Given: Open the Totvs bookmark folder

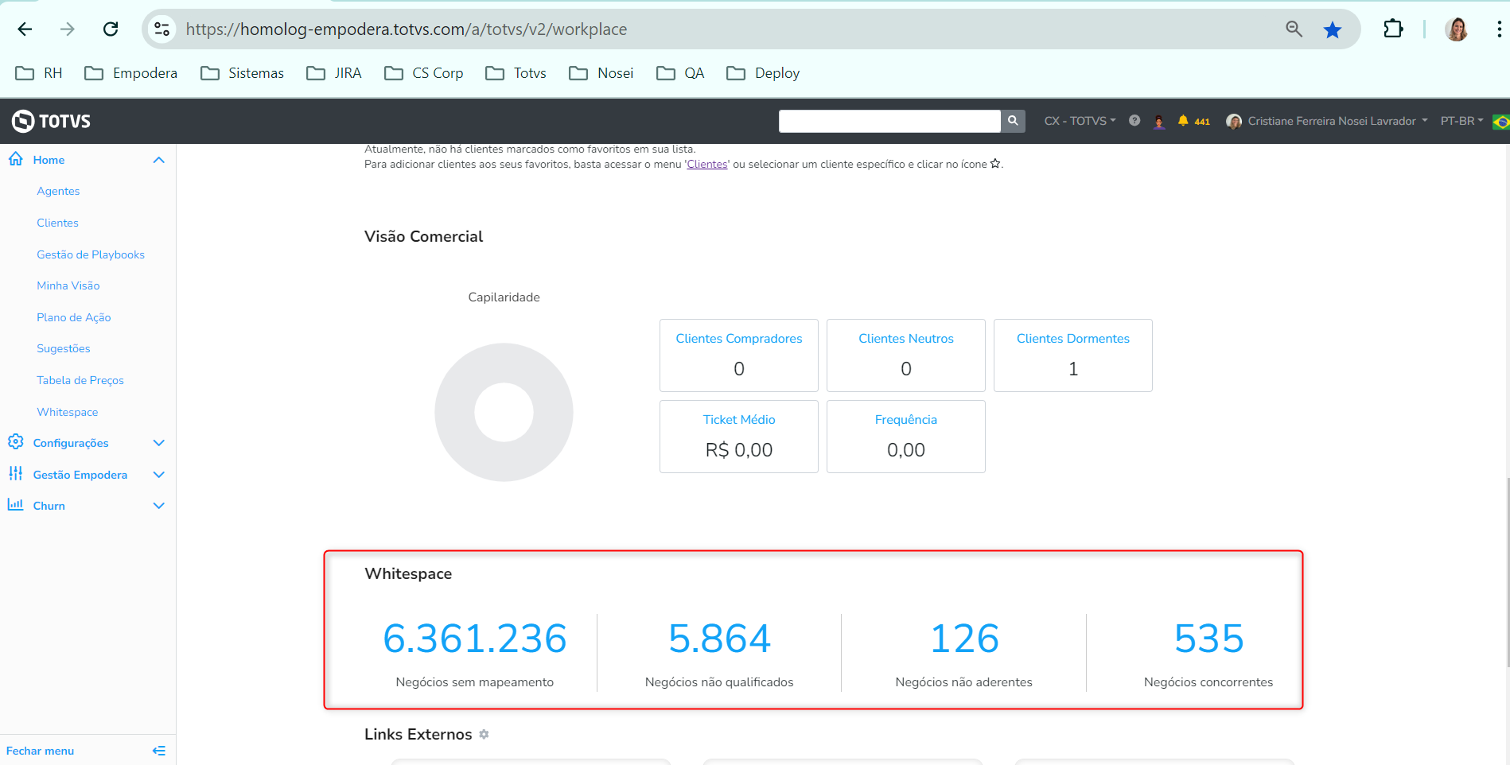Looking at the screenshot, I should click(x=516, y=73).
